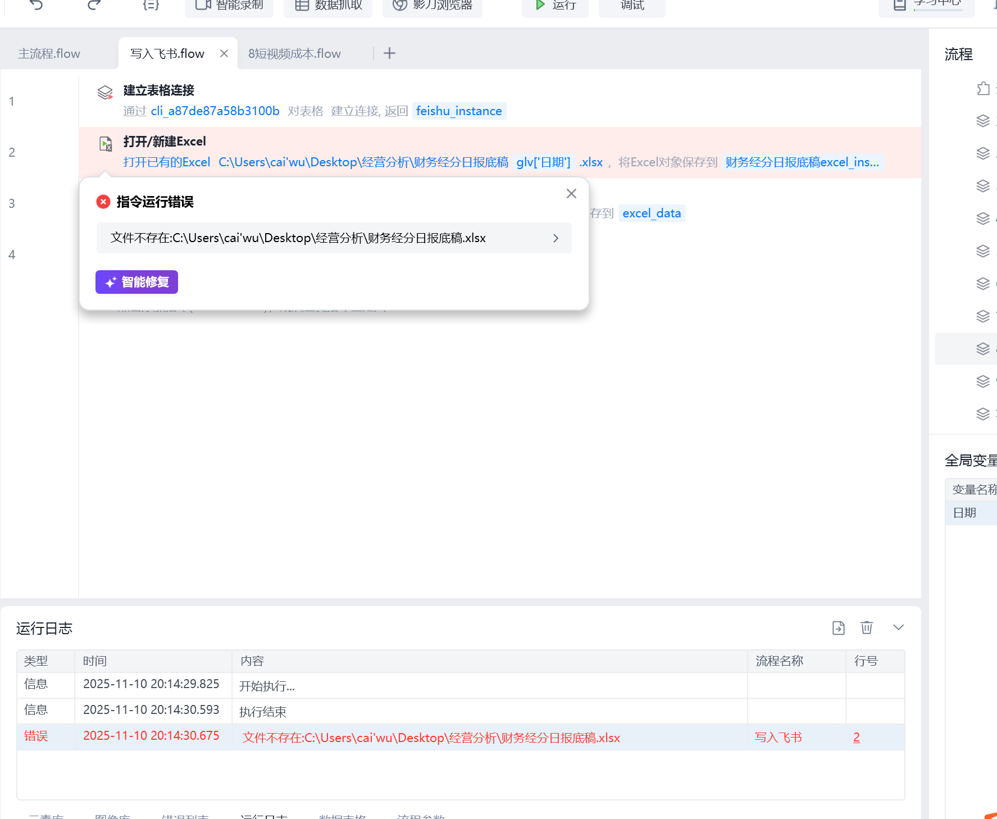This screenshot has height=819, width=997.
Task: Open 数据抓取 tool
Action: [328, 6]
